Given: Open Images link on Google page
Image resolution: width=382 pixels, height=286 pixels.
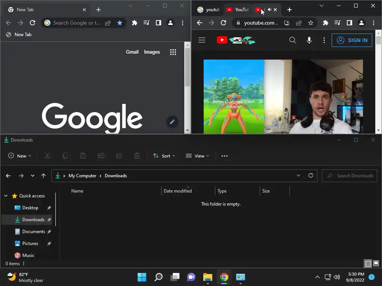Looking at the screenshot, I should coord(152,52).
